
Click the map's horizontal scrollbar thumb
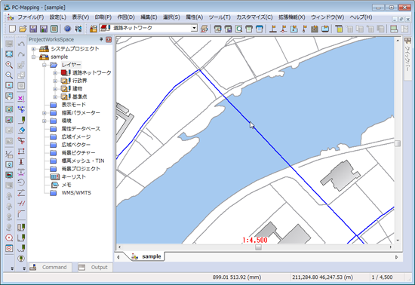(258, 247)
